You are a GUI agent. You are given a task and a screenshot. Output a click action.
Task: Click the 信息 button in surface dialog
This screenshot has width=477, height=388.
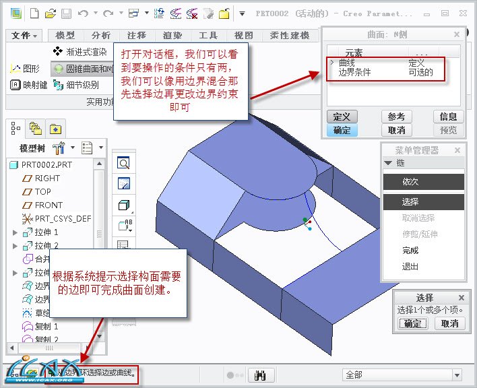(449, 117)
